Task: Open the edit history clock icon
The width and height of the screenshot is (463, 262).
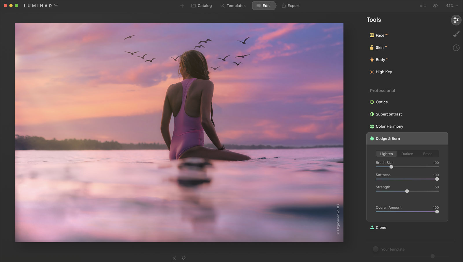Action: 456,48
